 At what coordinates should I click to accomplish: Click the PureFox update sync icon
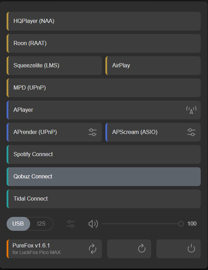click(93, 248)
